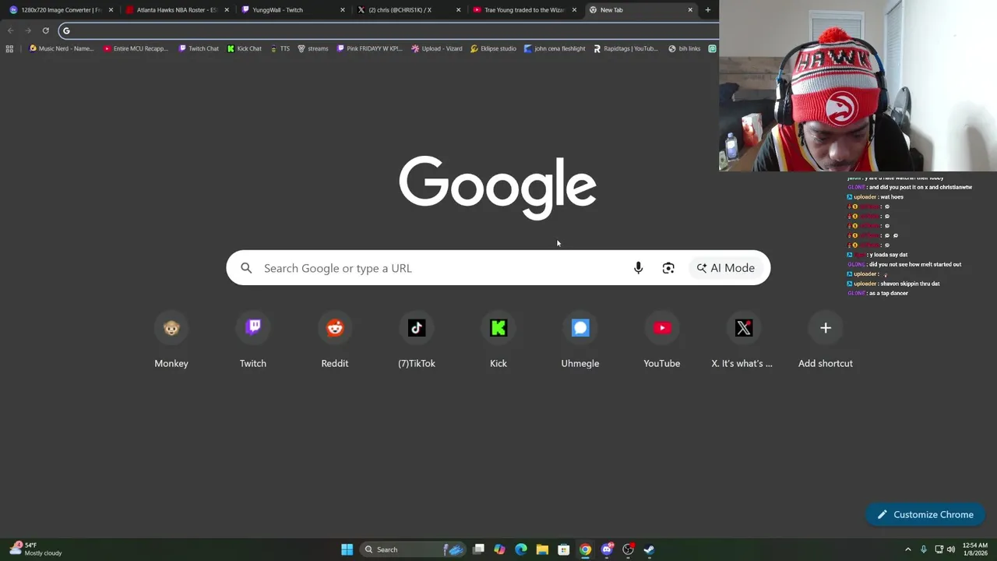Open Google Lens image search icon
The height and width of the screenshot is (561, 997).
tap(668, 268)
